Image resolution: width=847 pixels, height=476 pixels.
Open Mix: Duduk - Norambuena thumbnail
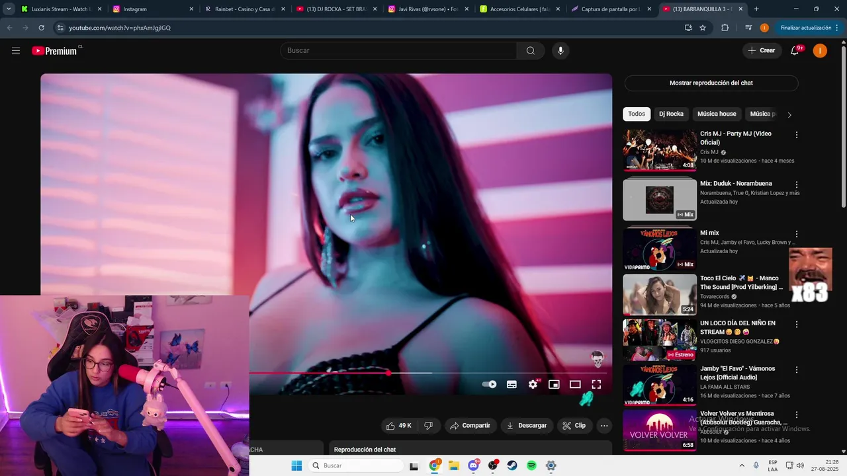pyautogui.click(x=660, y=200)
